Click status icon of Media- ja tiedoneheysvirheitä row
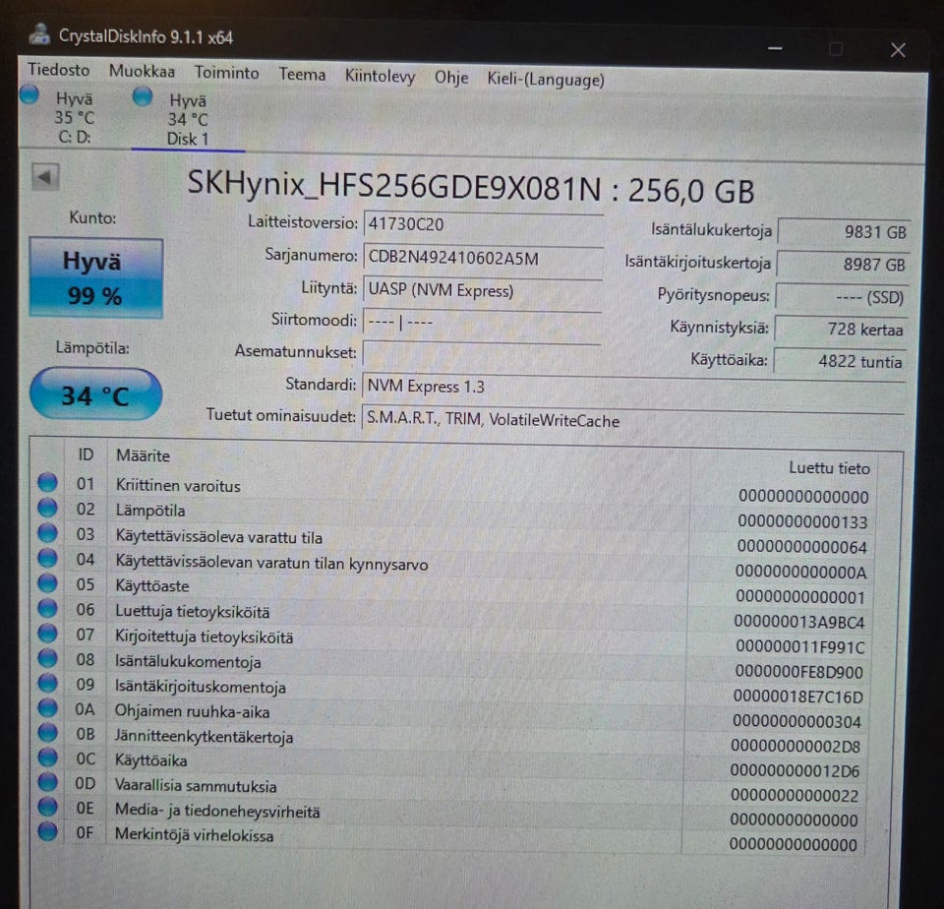The height and width of the screenshot is (909, 944). pyautogui.click(x=47, y=806)
